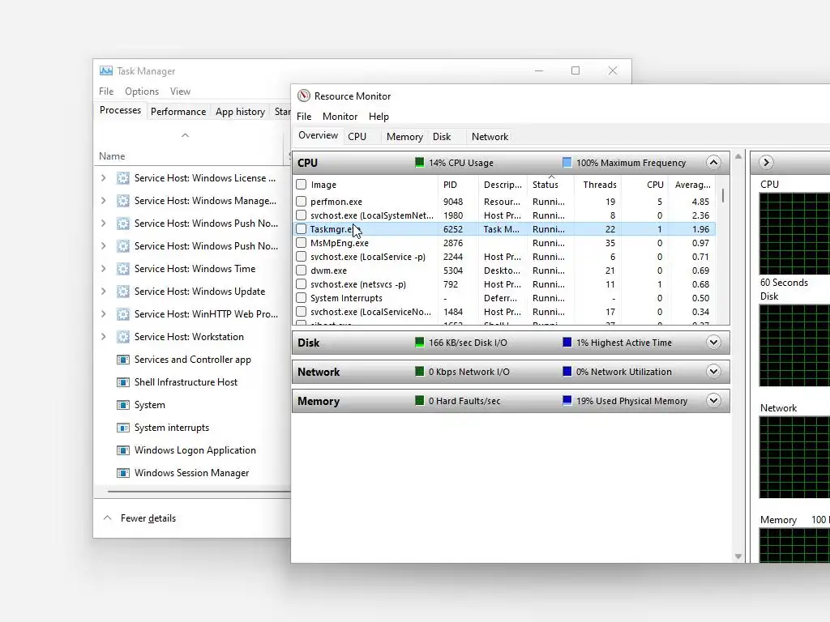Click the green Network I/O color indicator
Viewport: 830px width, 622px height.
pyautogui.click(x=419, y=371)
